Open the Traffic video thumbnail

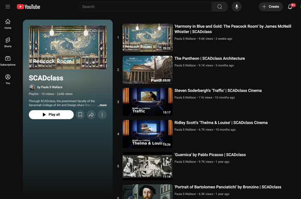(147, 102)
